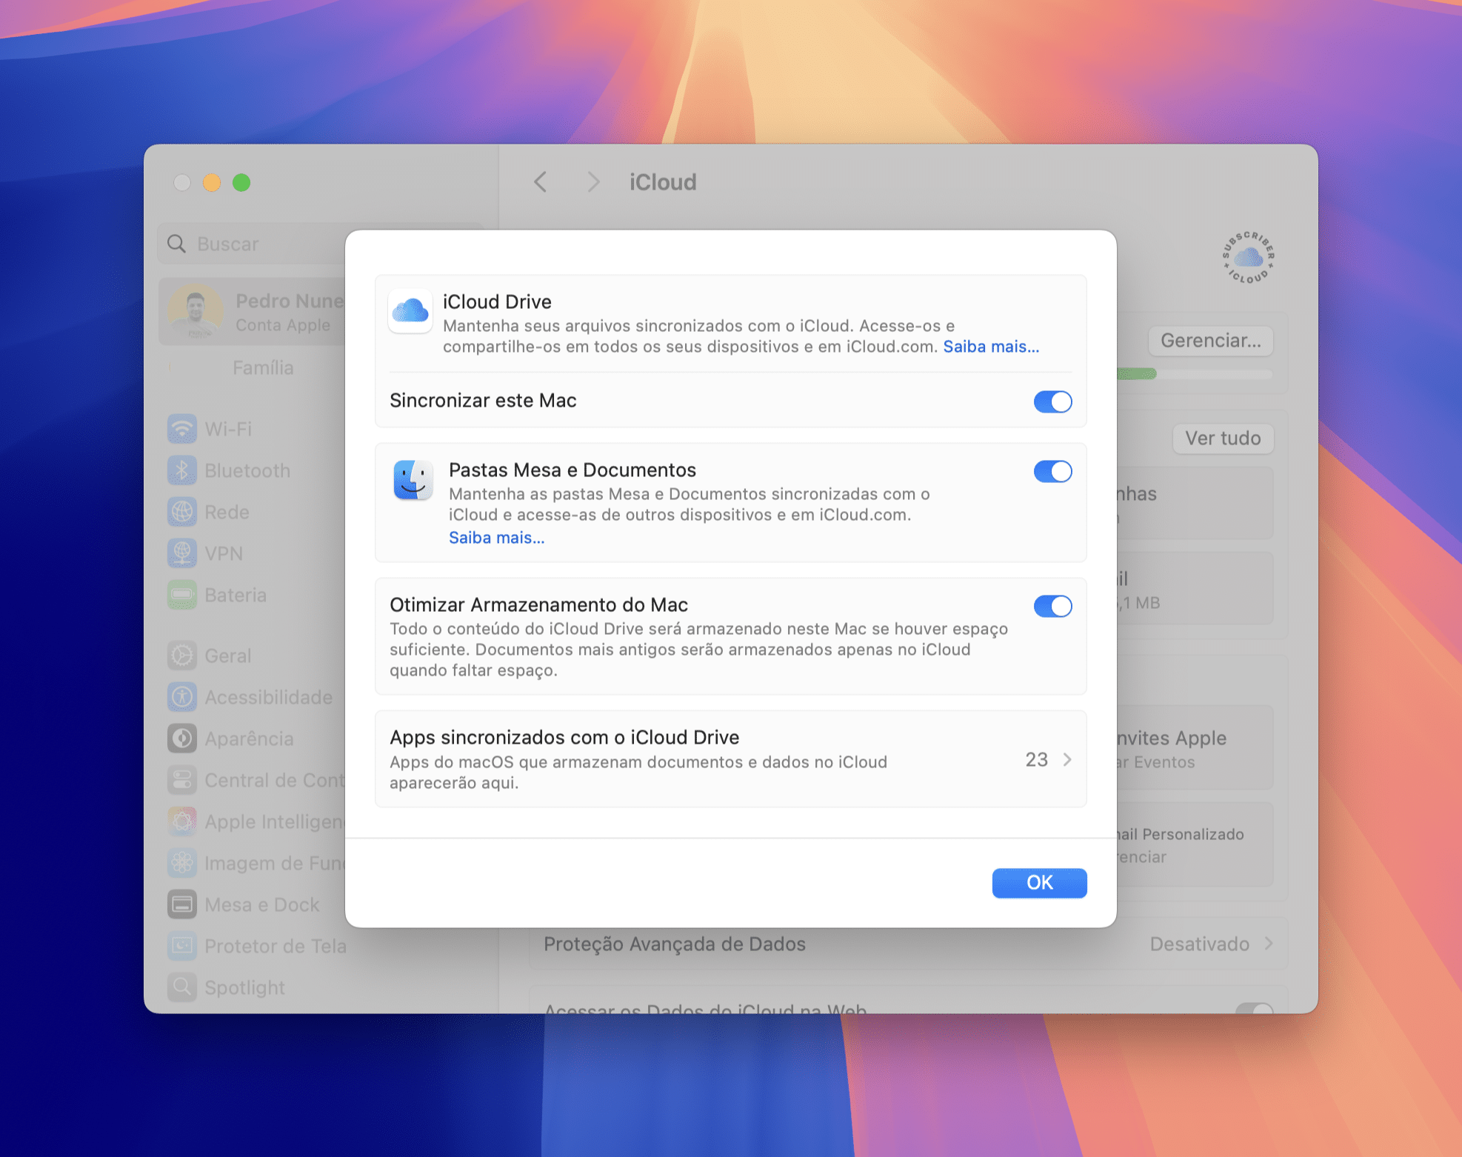Open Saiba mais link for iCloud Drive
This screenshot has height=1157, width=1462.
pos(991,346)
